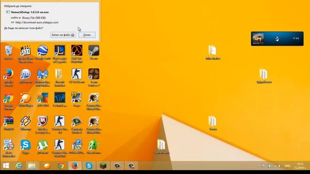Open the MineShafter folder on desktop
The image size is (310, 174).
click(213, 53)
